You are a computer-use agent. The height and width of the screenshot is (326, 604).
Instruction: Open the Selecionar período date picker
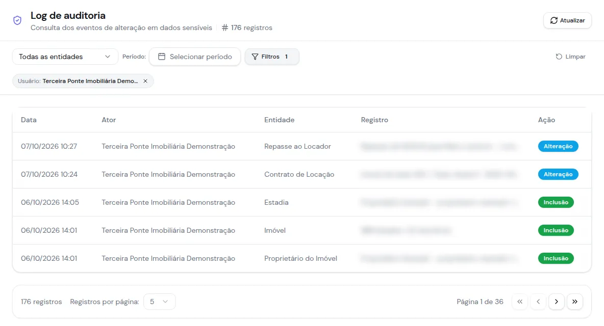[x=195, y=57]
